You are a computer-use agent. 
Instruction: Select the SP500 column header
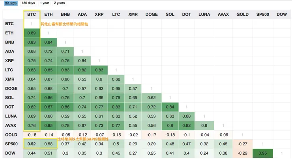click(x=262, y=15)
